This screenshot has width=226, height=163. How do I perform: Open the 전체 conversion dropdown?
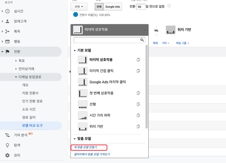click(x=79, y=7)
